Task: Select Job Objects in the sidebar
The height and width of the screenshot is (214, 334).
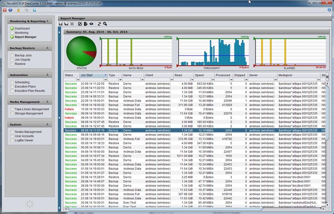Action: tap(20, 60)
